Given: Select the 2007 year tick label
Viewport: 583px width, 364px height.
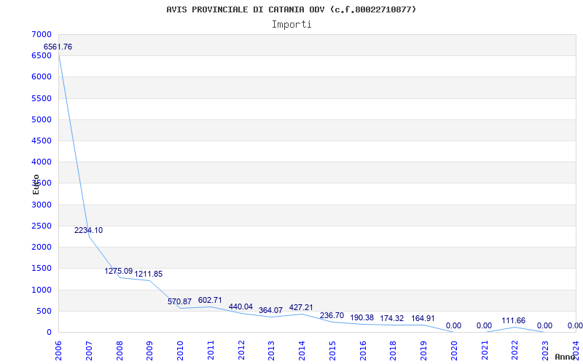Looking at the screenshot, I should (x=89, y=351).
